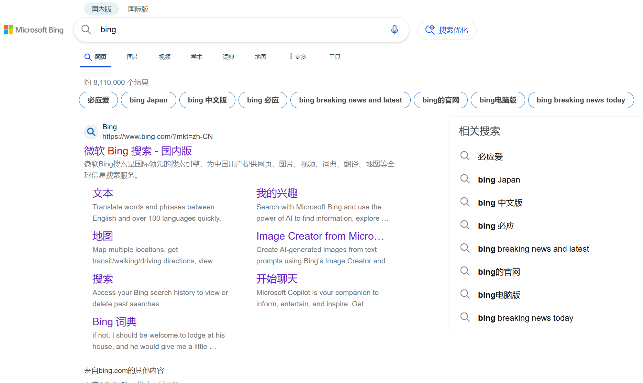The image size is (643, 383).
Task: Click the 必应爱 suggestion chip
Action: (x=98, y=100)
